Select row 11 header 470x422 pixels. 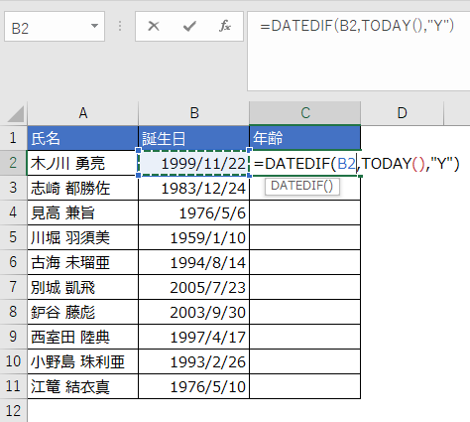(x=13, y=386)
